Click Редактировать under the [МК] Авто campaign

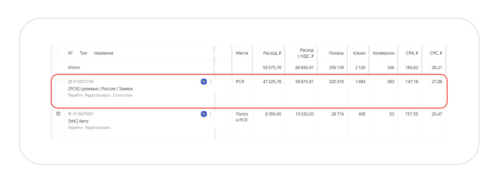98,127
